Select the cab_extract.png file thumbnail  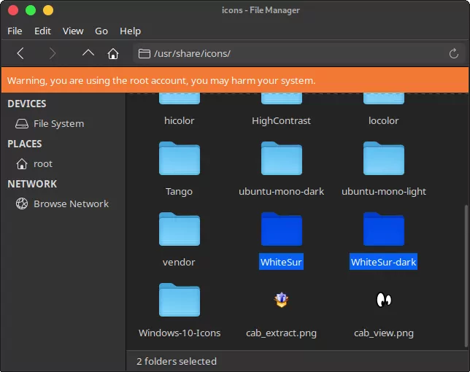coord(282,300)
